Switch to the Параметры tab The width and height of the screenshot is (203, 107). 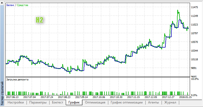[38, 102]
